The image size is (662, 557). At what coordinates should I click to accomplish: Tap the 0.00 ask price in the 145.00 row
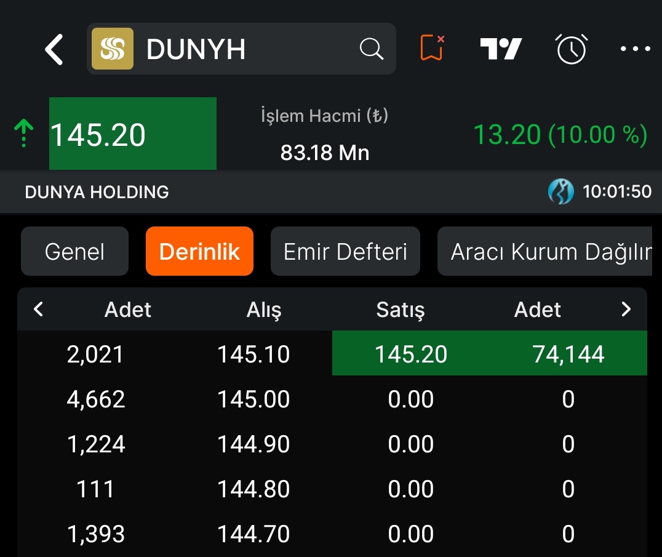[411, 399]
